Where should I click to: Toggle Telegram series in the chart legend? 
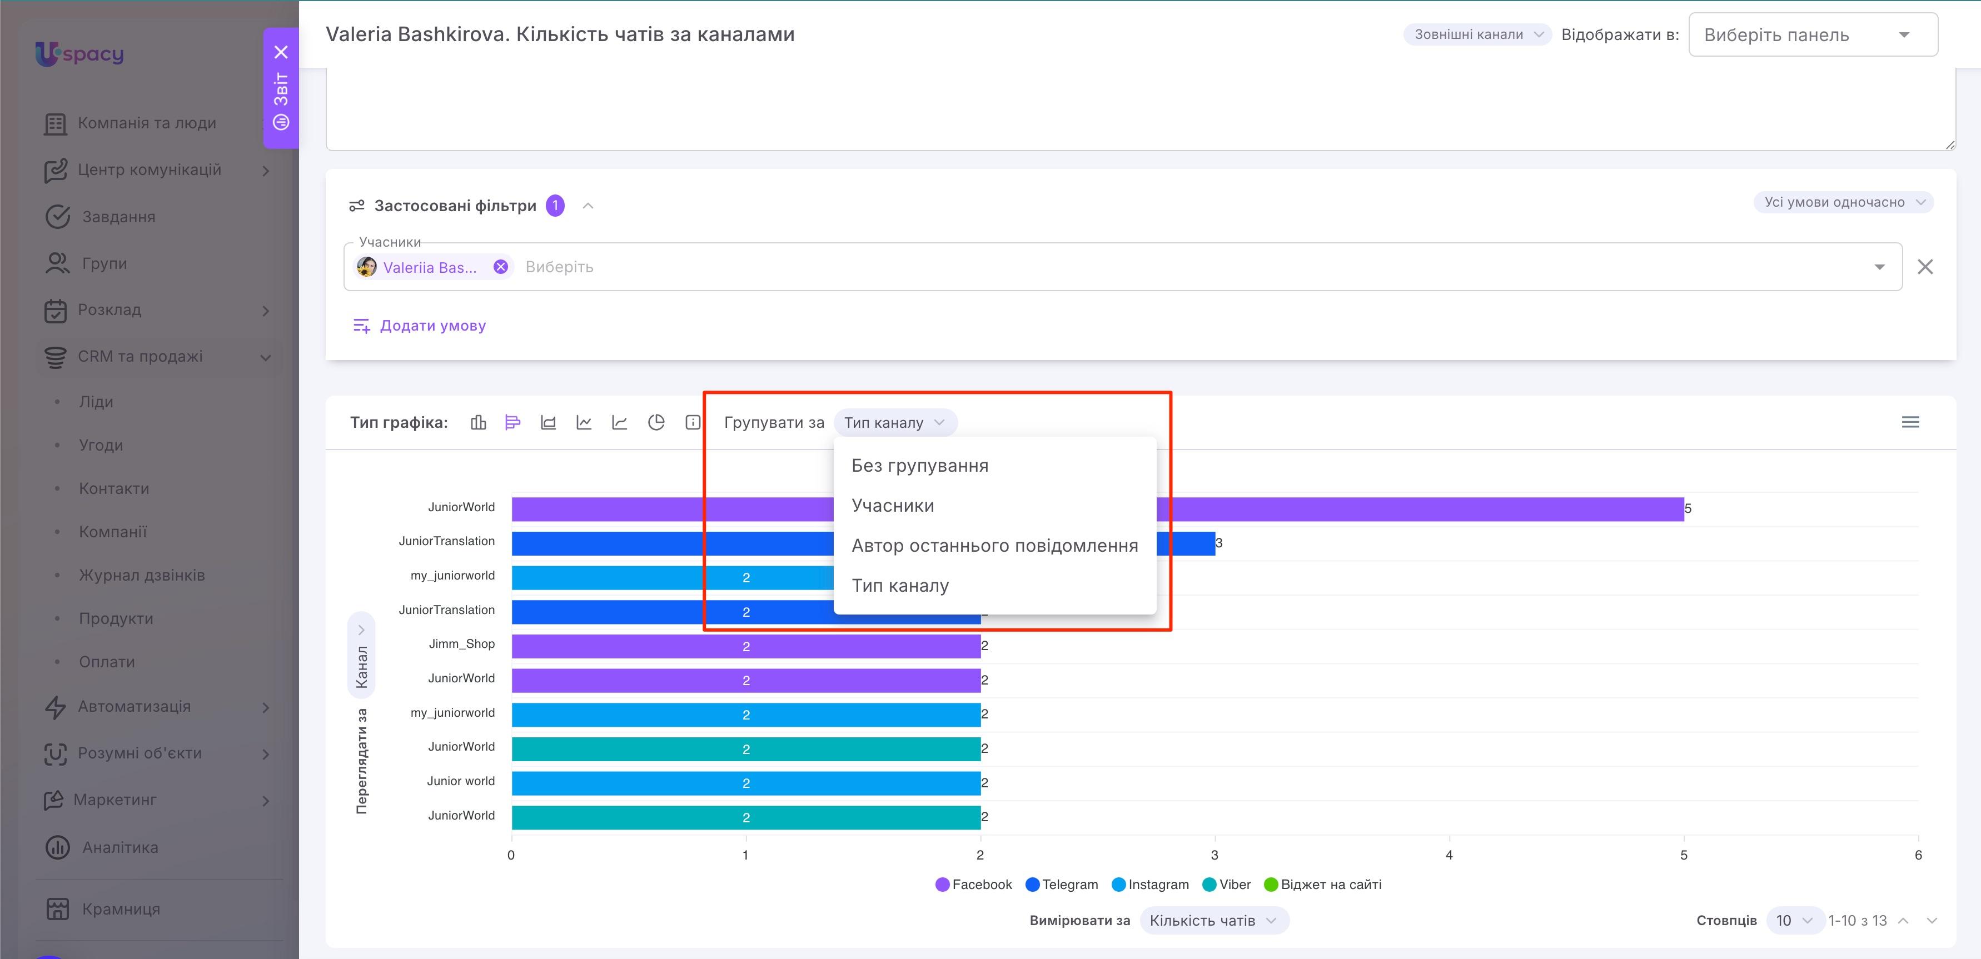pos(1062,885)
